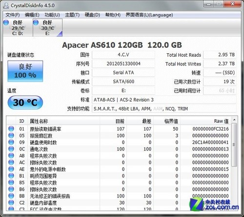Select the C: D: disk tab

tap(18, 28)
